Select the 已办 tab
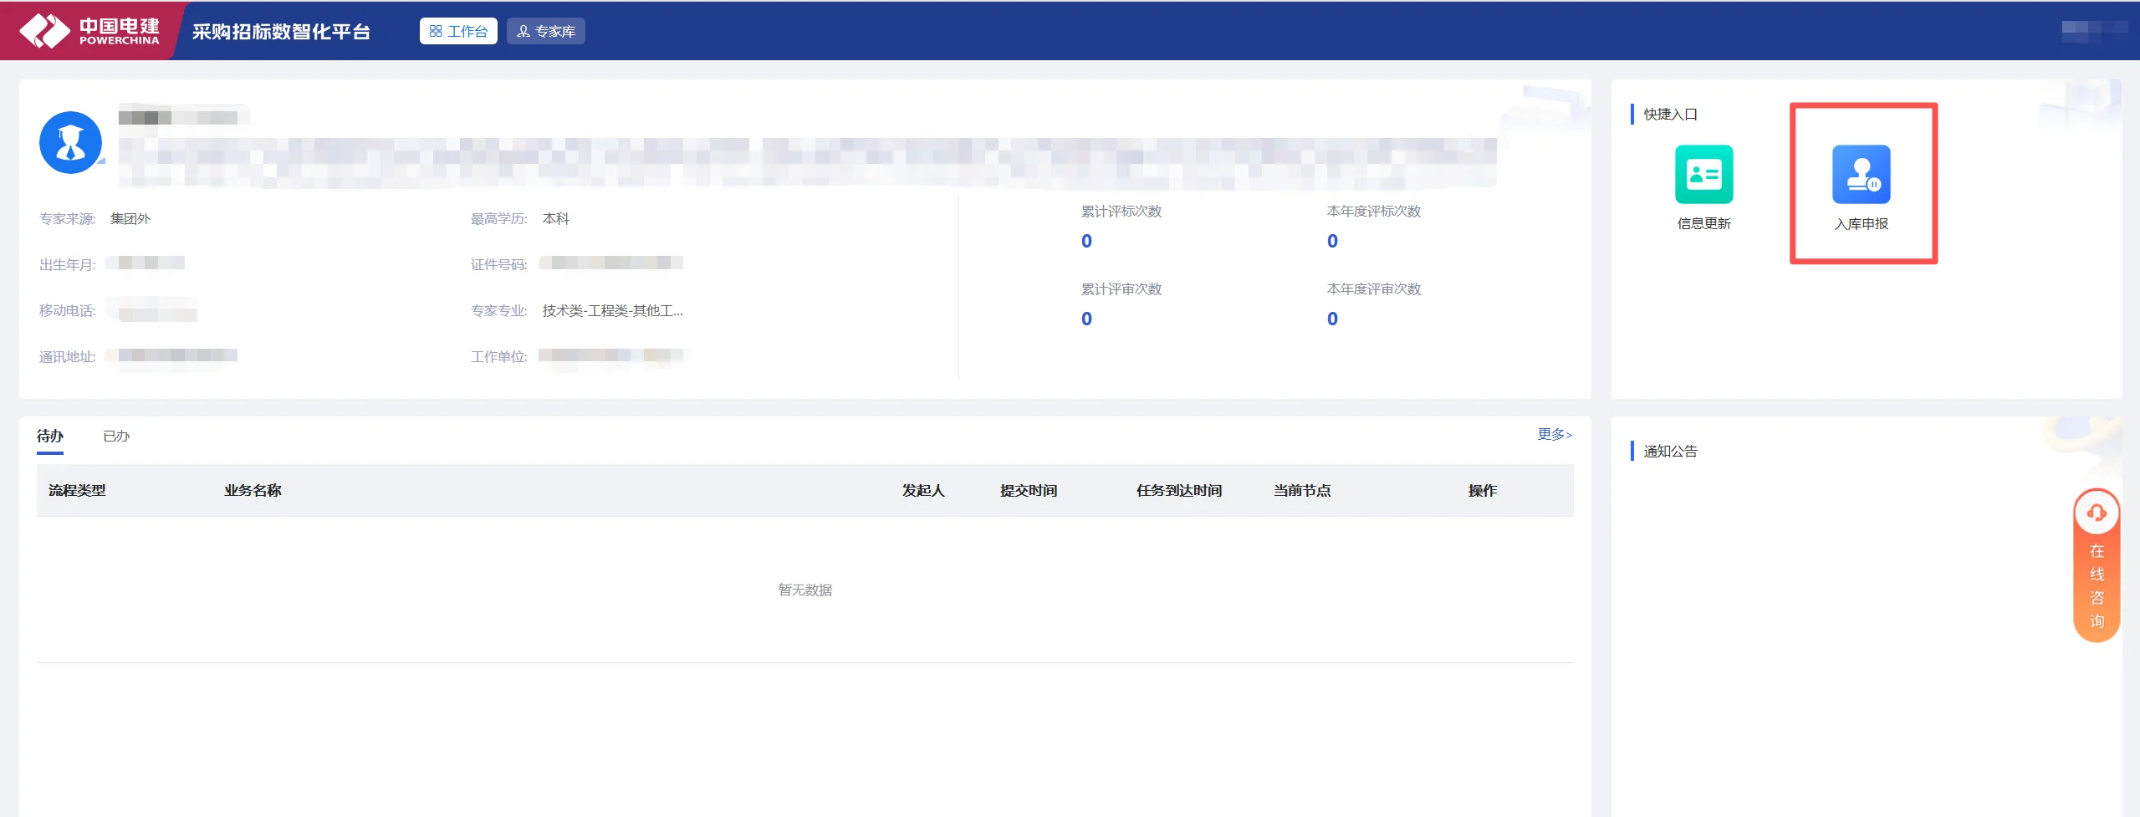This screenshot has height=817, width=2140. coord(116,436)
